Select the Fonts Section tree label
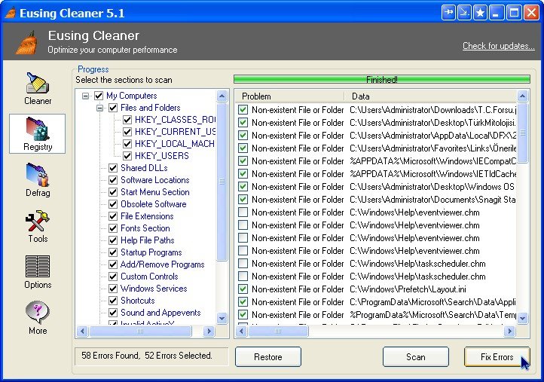 145,228
